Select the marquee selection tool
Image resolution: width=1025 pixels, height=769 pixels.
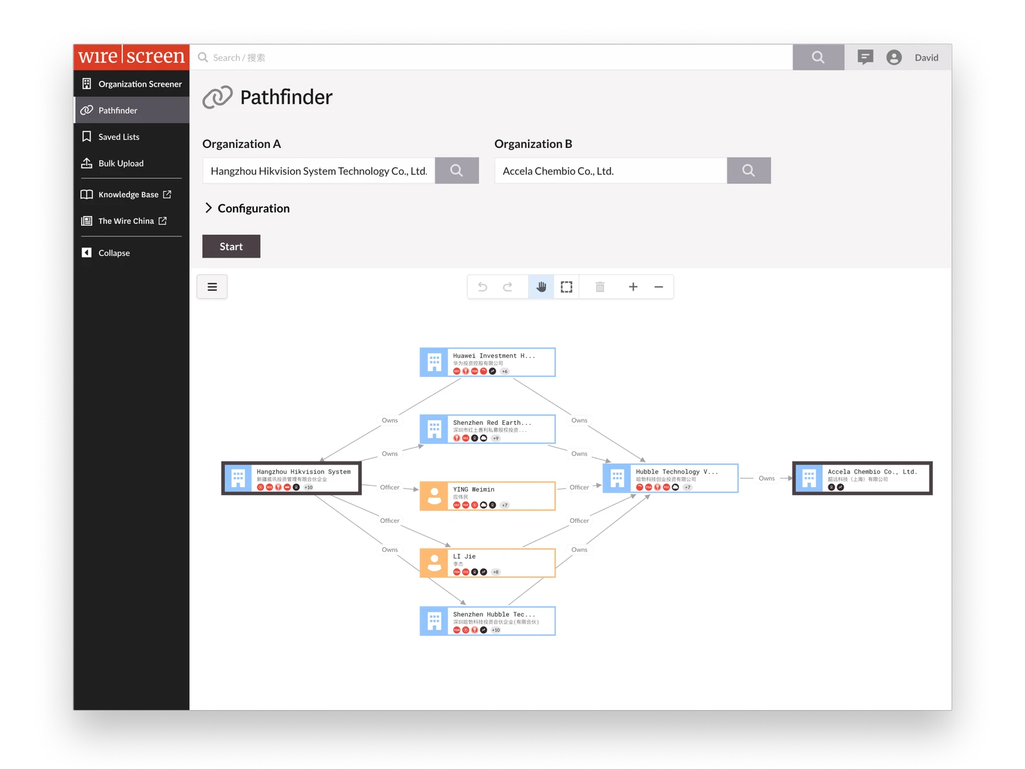tap(566, 287)
